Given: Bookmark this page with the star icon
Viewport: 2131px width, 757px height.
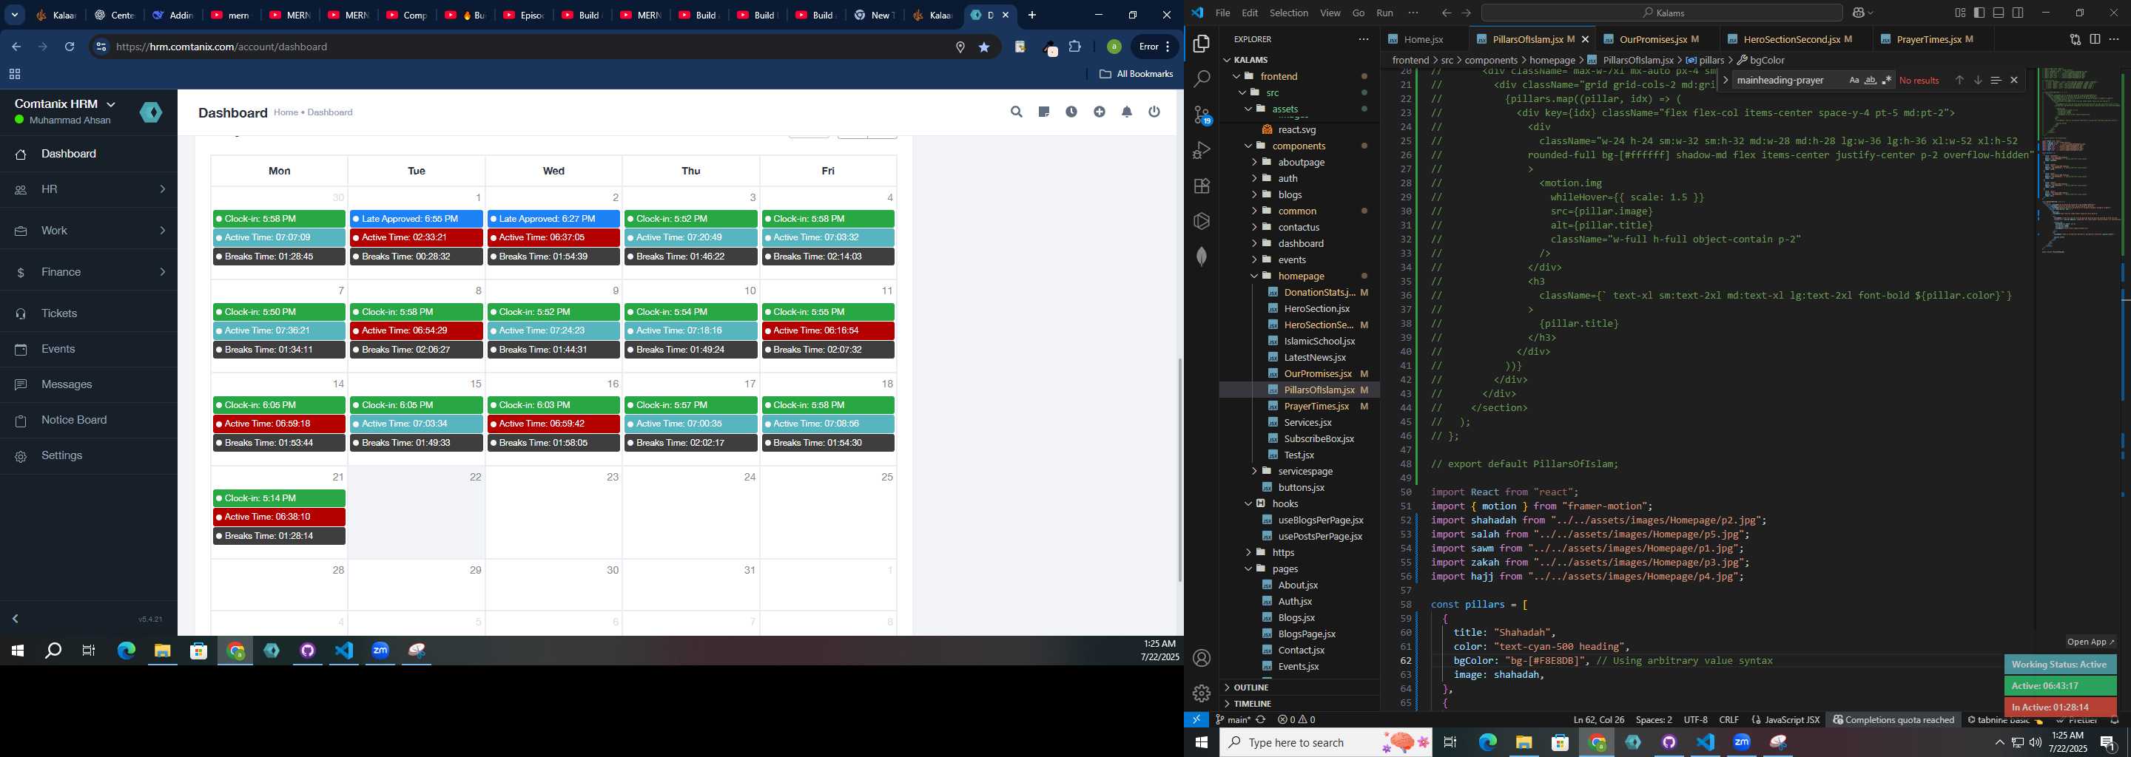Looking at the screenshot, I should tap(984, 47).
